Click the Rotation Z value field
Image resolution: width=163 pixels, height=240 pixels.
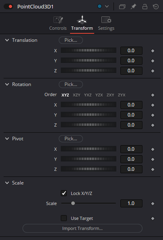pos(131,125)
